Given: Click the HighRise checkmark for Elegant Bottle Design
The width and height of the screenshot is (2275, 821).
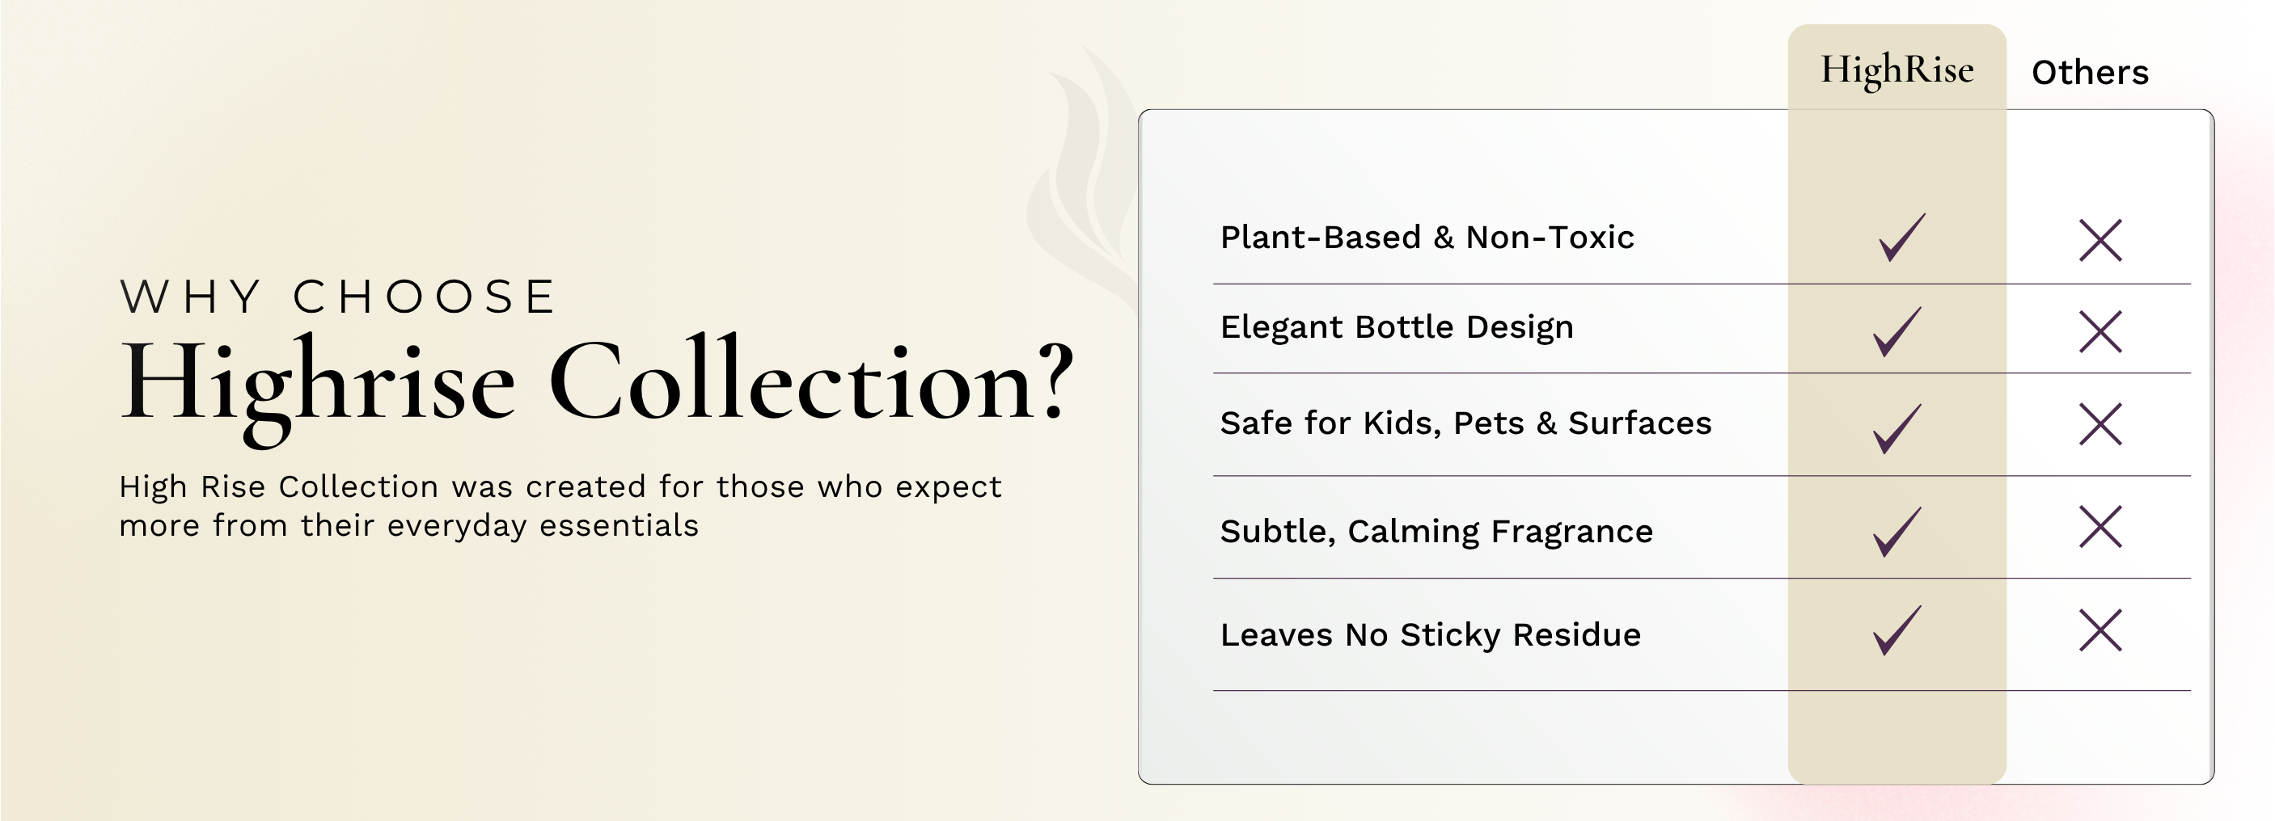Looking at the screenshot, I should pos(1897,332).
